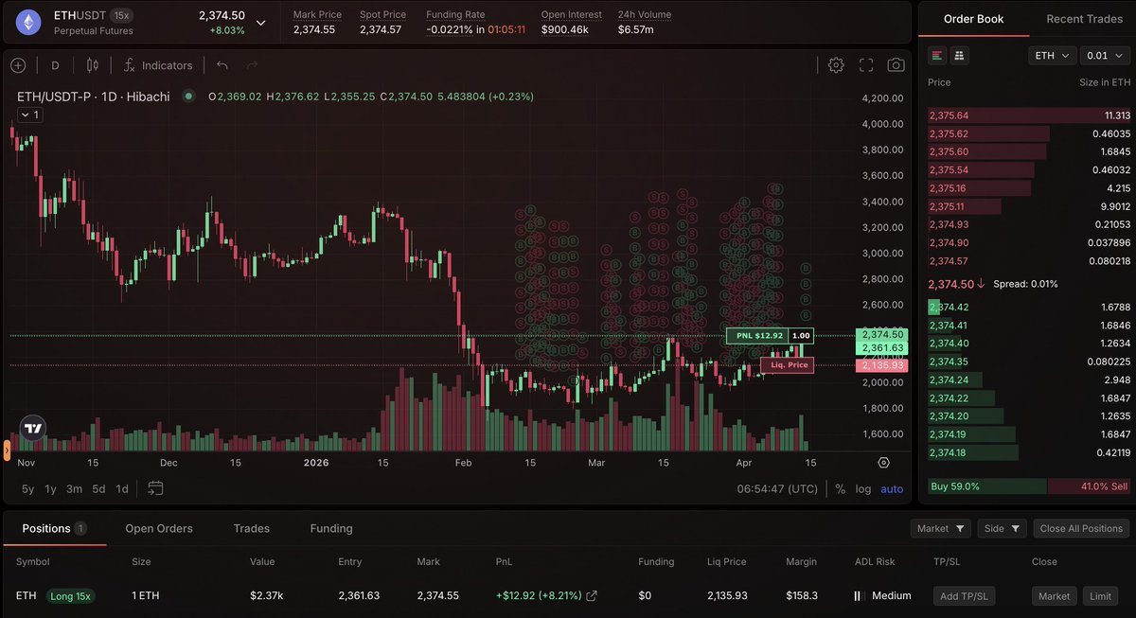Click the Open Interest $900.46k value
This screenshot has height=618, width=1136.
click(x=567, y=30)
